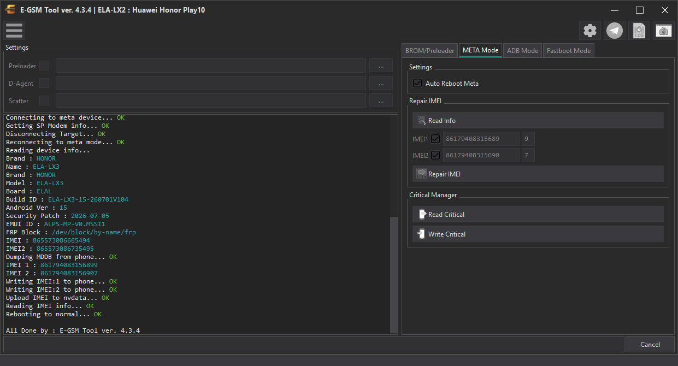Click the Scatter path field

click(211, 101)
